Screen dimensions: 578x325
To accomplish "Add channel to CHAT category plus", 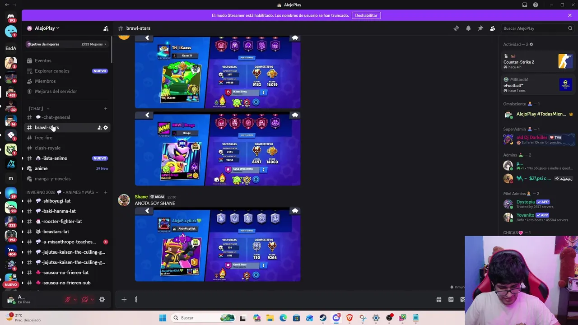I will point(106,109).
